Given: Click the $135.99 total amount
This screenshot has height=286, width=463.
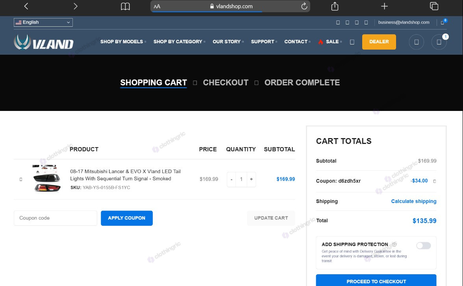Looking at the screenshot, I should click(424, 221).
